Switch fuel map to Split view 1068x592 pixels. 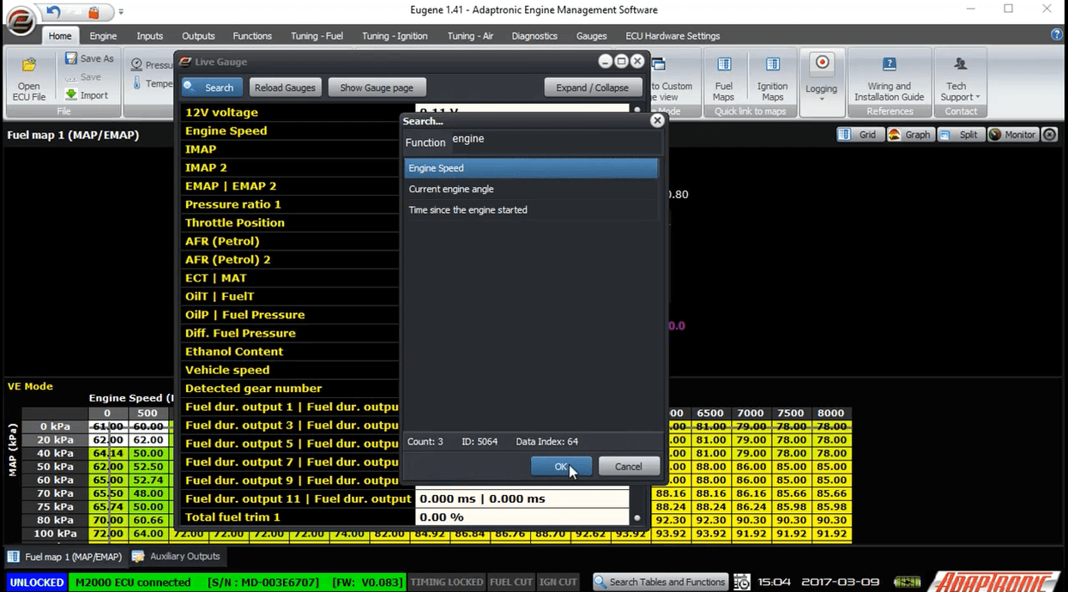click(960, 135)
